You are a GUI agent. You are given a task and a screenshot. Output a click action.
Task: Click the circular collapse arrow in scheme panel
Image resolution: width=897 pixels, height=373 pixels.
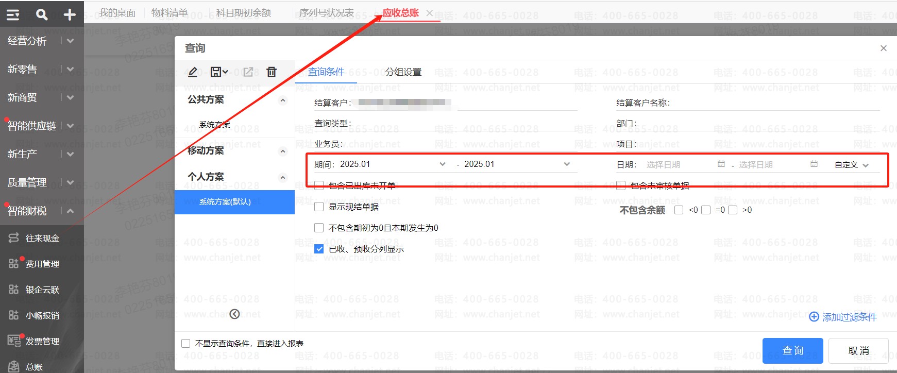click(x=234, y=314)
